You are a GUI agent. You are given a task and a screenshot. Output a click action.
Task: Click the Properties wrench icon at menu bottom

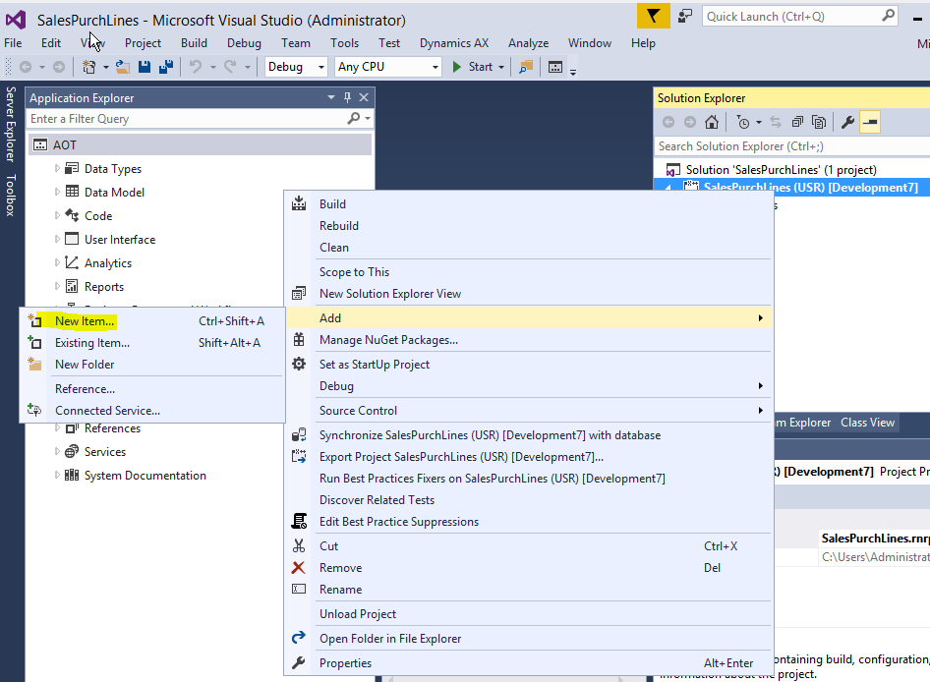coord(299,662)
